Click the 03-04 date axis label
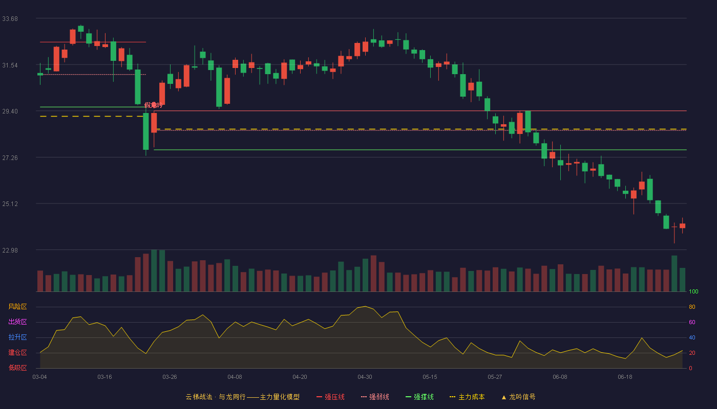717x409 pixels. coord(39,377)
